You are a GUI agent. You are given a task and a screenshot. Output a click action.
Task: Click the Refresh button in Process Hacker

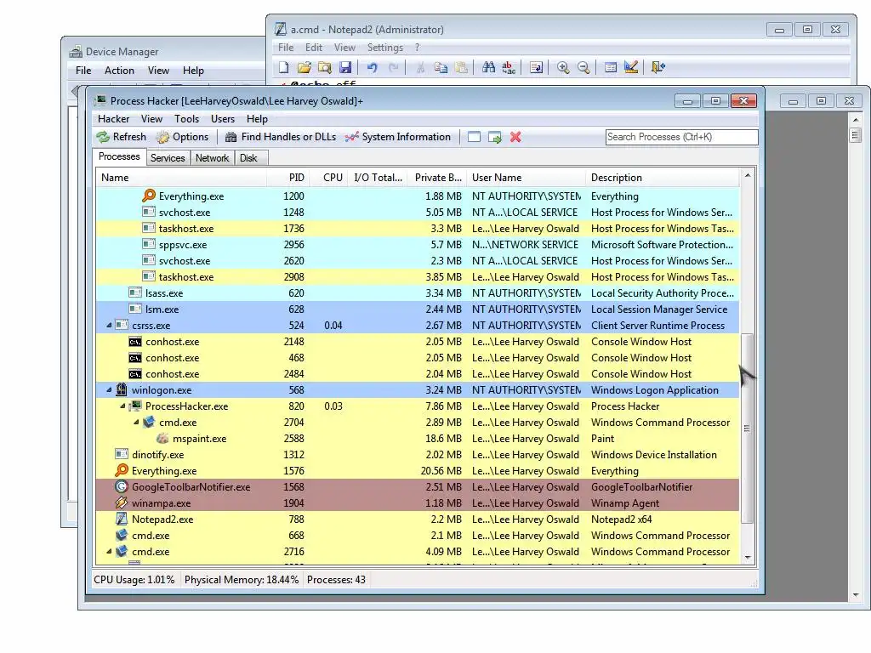[x=121, y=137]
